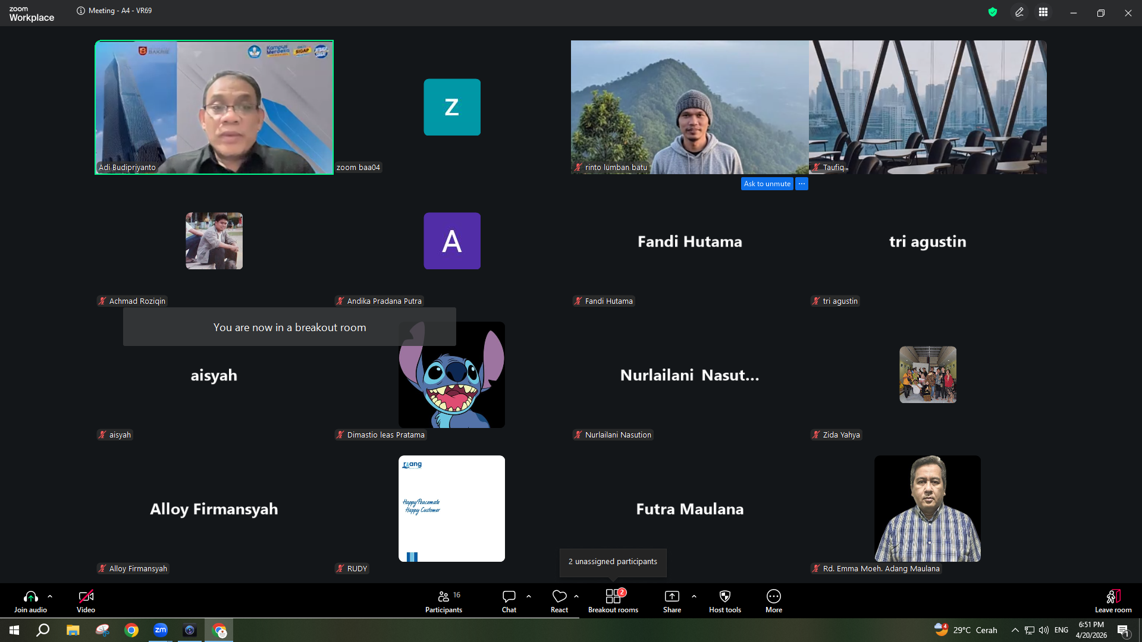Viewport: 1142px width, 642px height.
Task: Select the aisyah participant tile
Action: tap(214, 375)
